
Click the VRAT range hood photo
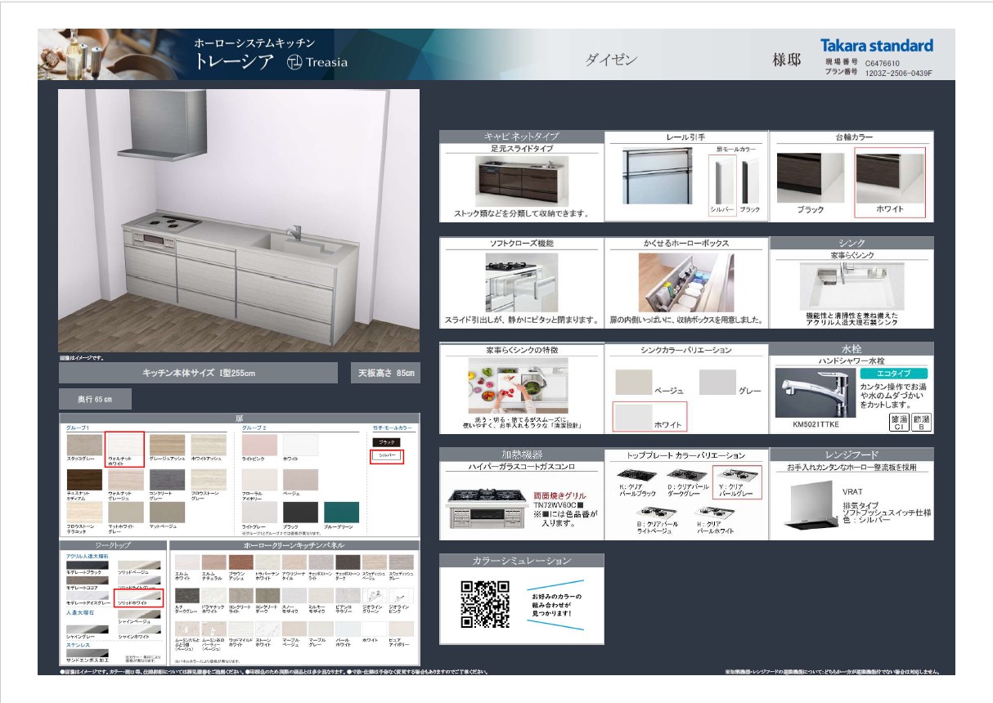810,504
